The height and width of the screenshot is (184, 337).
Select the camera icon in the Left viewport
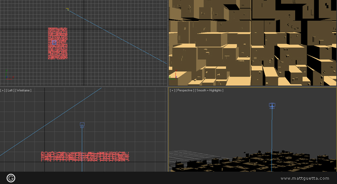[82, 125]
